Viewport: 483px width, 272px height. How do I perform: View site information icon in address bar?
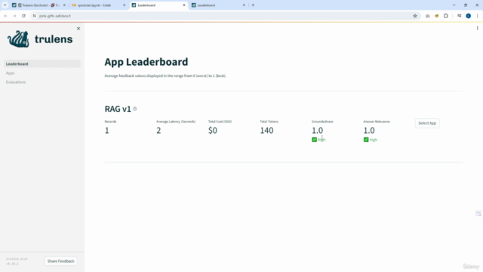(34, 16)
